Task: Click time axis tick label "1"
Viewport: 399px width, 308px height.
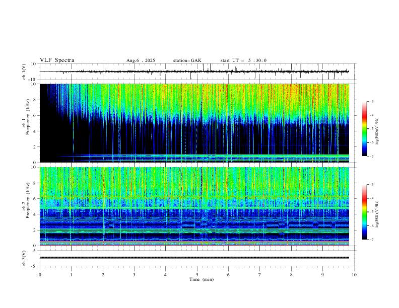Action: click(71, 275)
